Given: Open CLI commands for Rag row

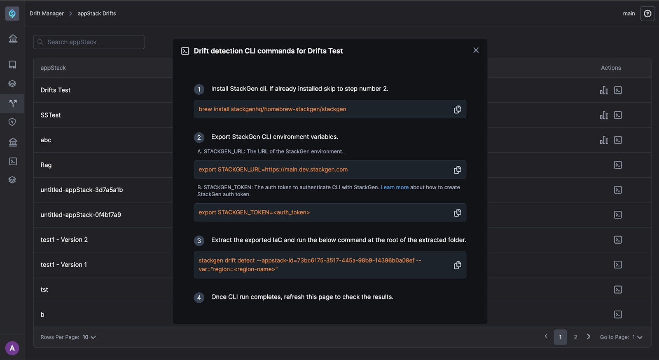Looking at the screenshot, I should point(618,165).
